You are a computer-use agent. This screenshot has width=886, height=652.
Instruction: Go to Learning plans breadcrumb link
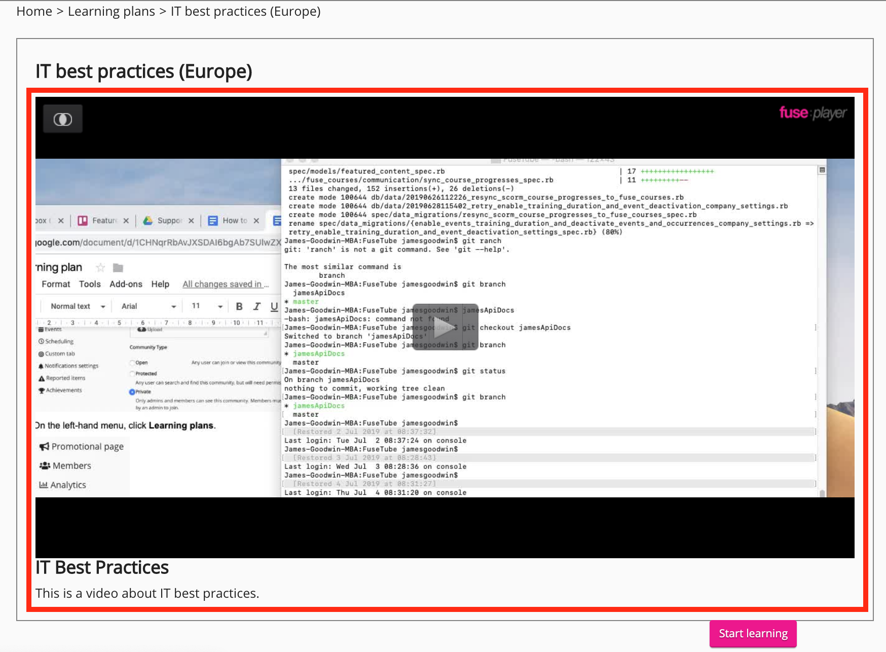112,11
